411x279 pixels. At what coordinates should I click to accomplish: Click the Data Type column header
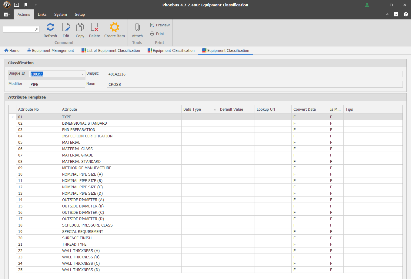pos(199,109)
